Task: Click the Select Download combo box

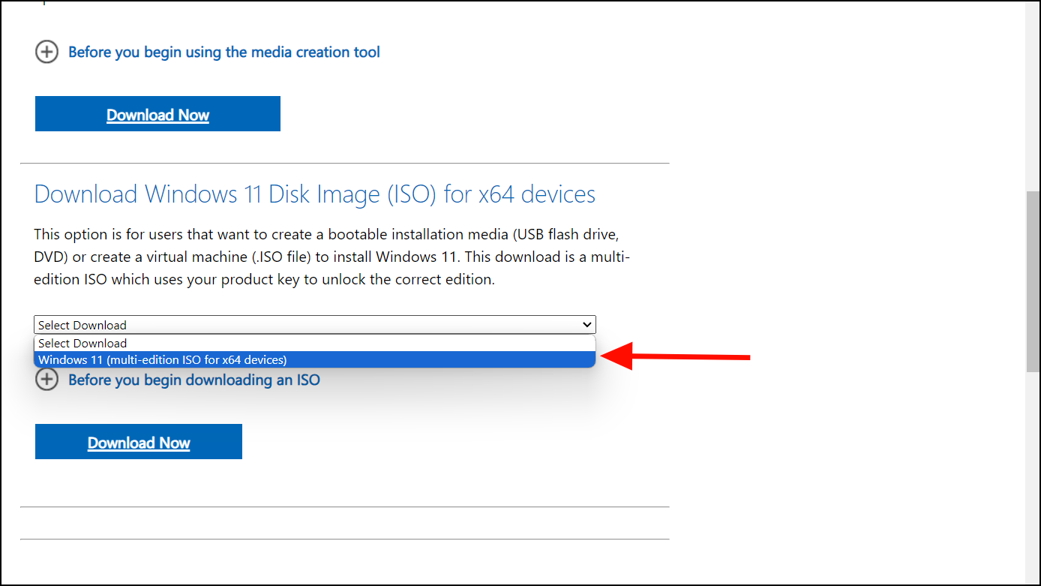Action: coord(314,324)
